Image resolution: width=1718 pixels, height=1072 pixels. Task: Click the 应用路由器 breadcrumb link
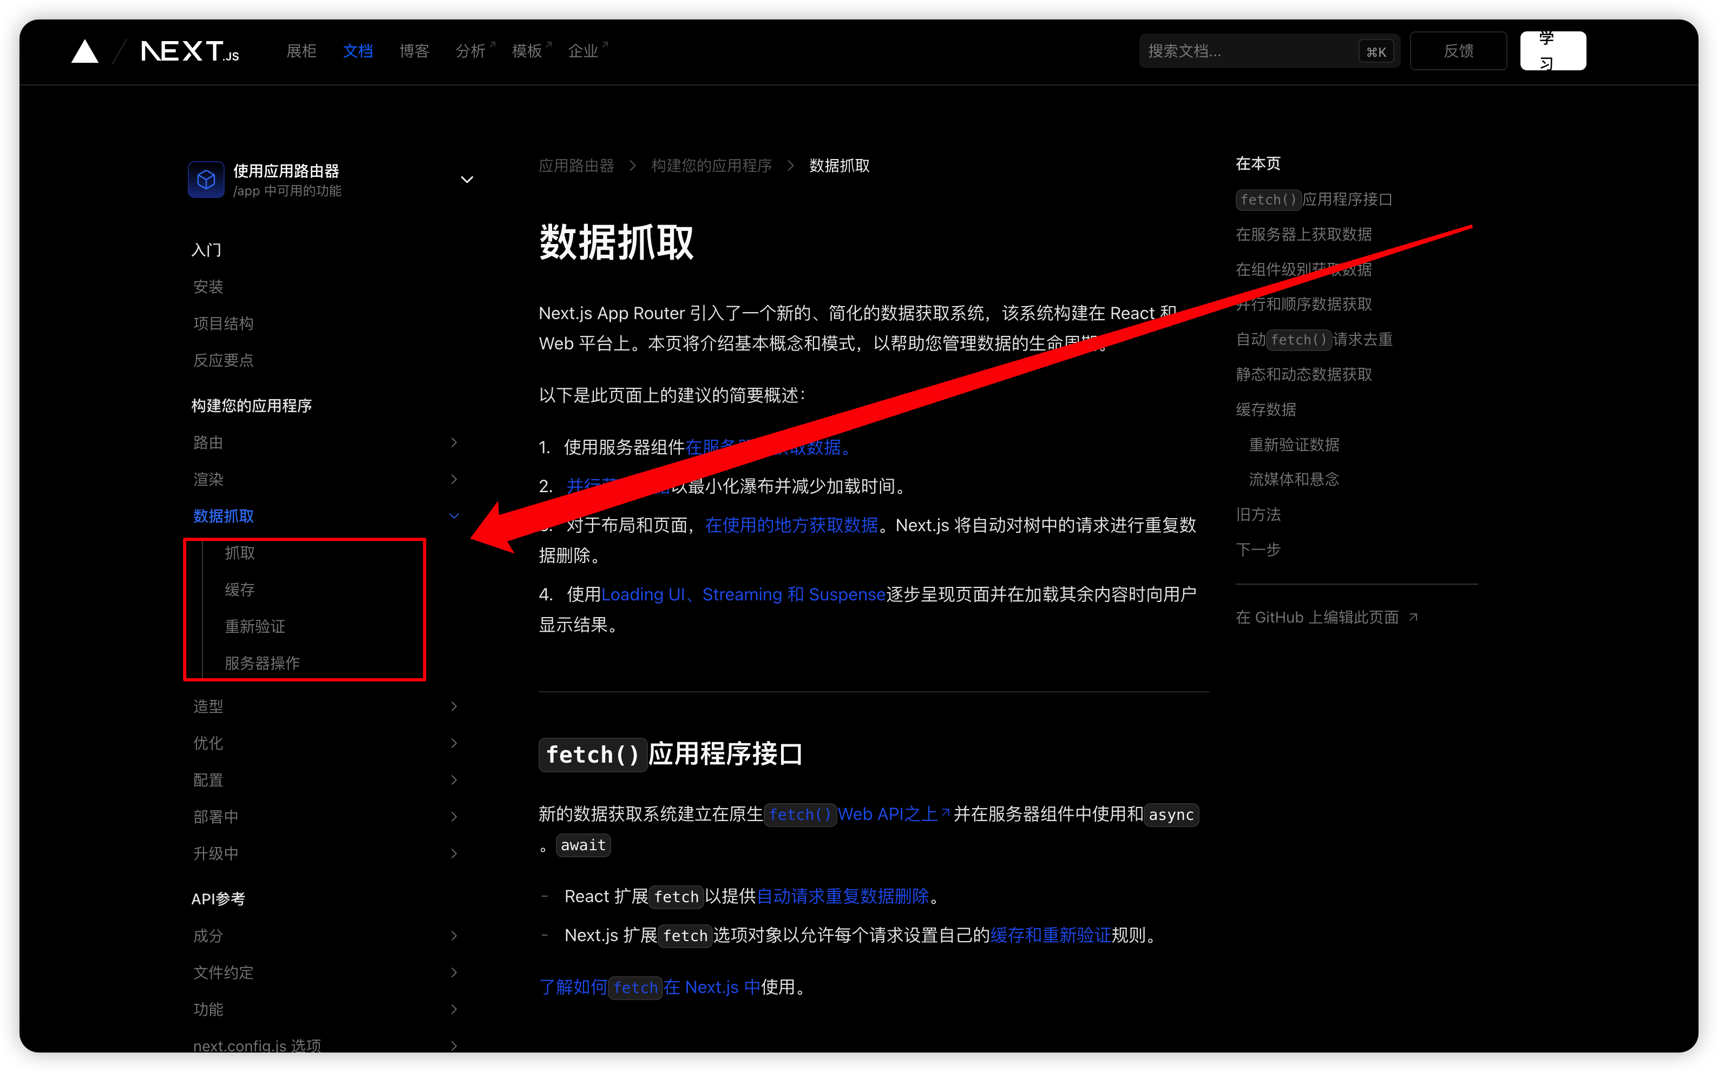tap(576, 165)
